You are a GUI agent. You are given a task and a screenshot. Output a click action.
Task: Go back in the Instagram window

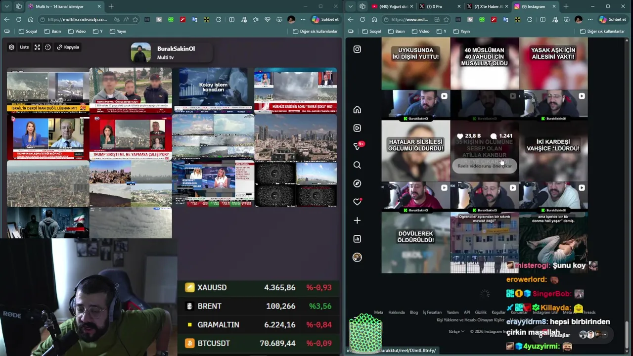click(350, 19)
